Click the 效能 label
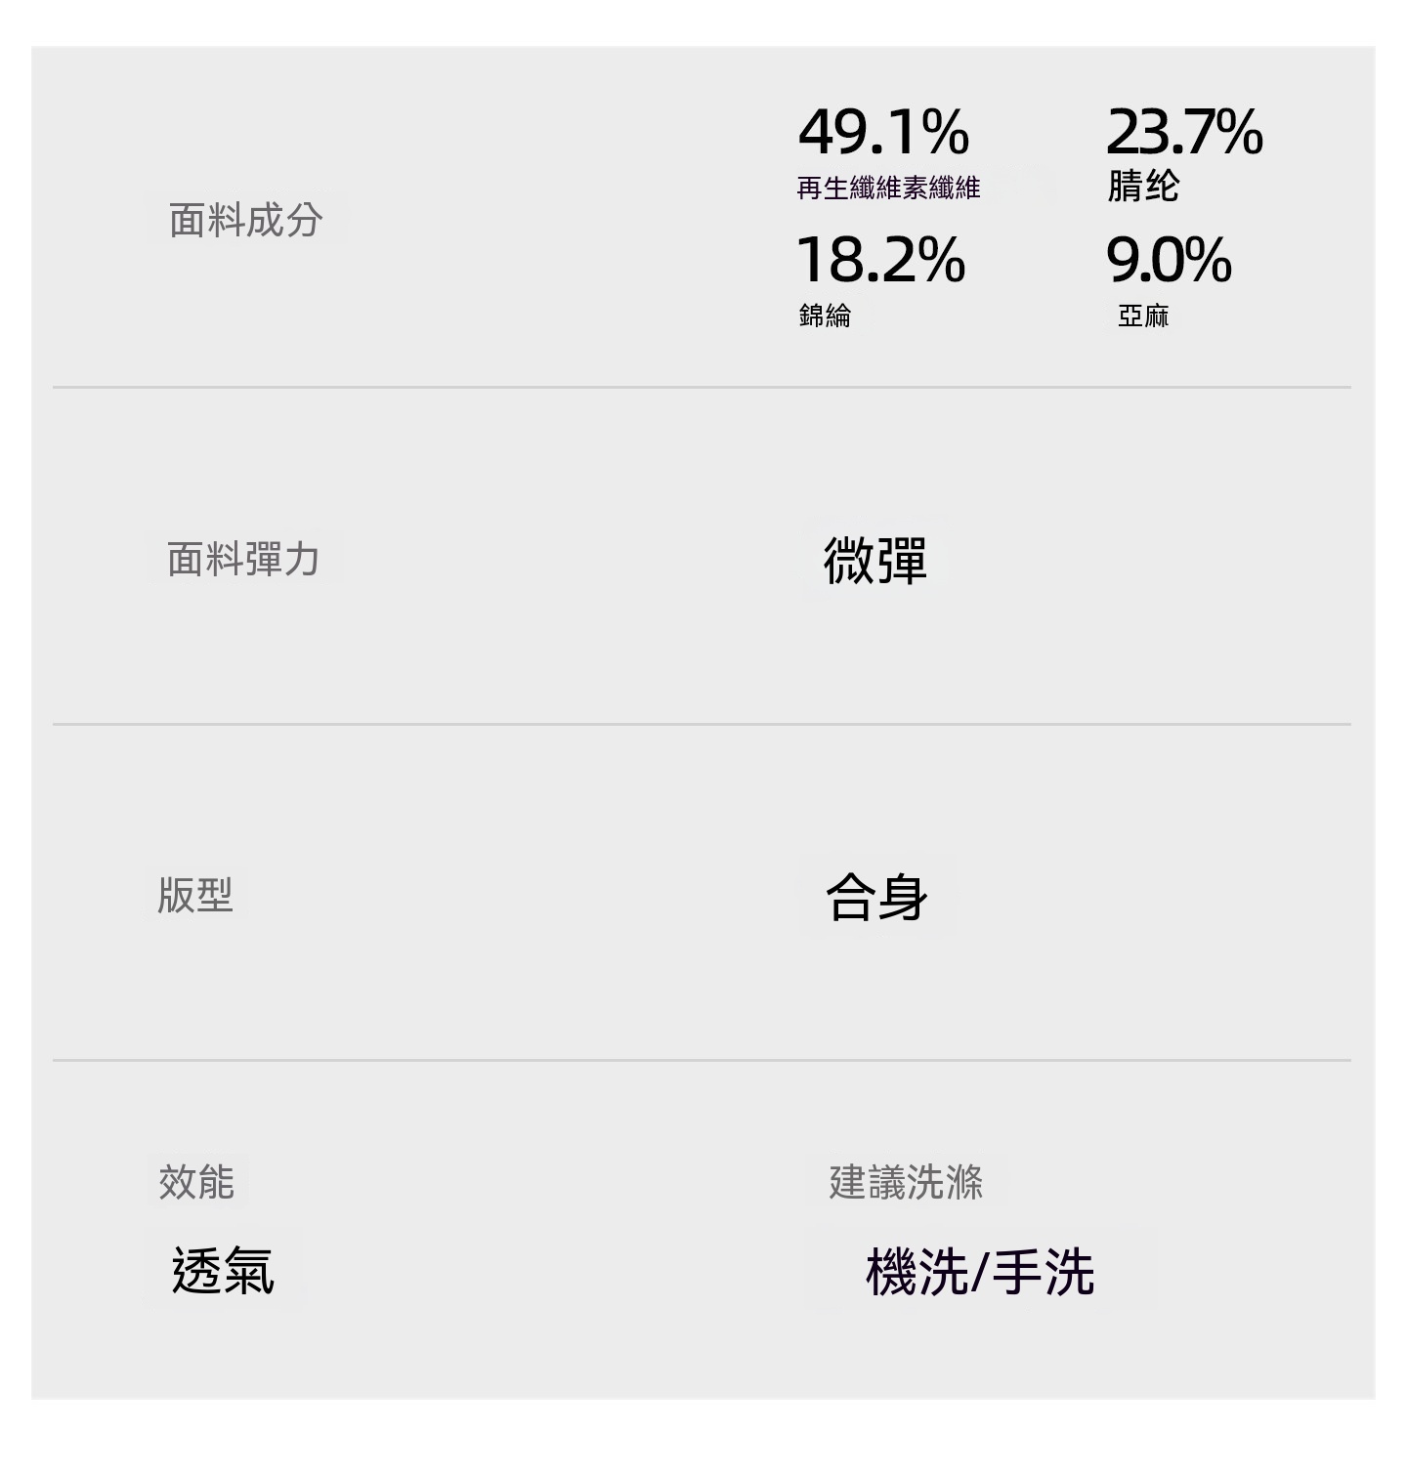The image size is (1407, 1476). click(x=196, y=1182)
